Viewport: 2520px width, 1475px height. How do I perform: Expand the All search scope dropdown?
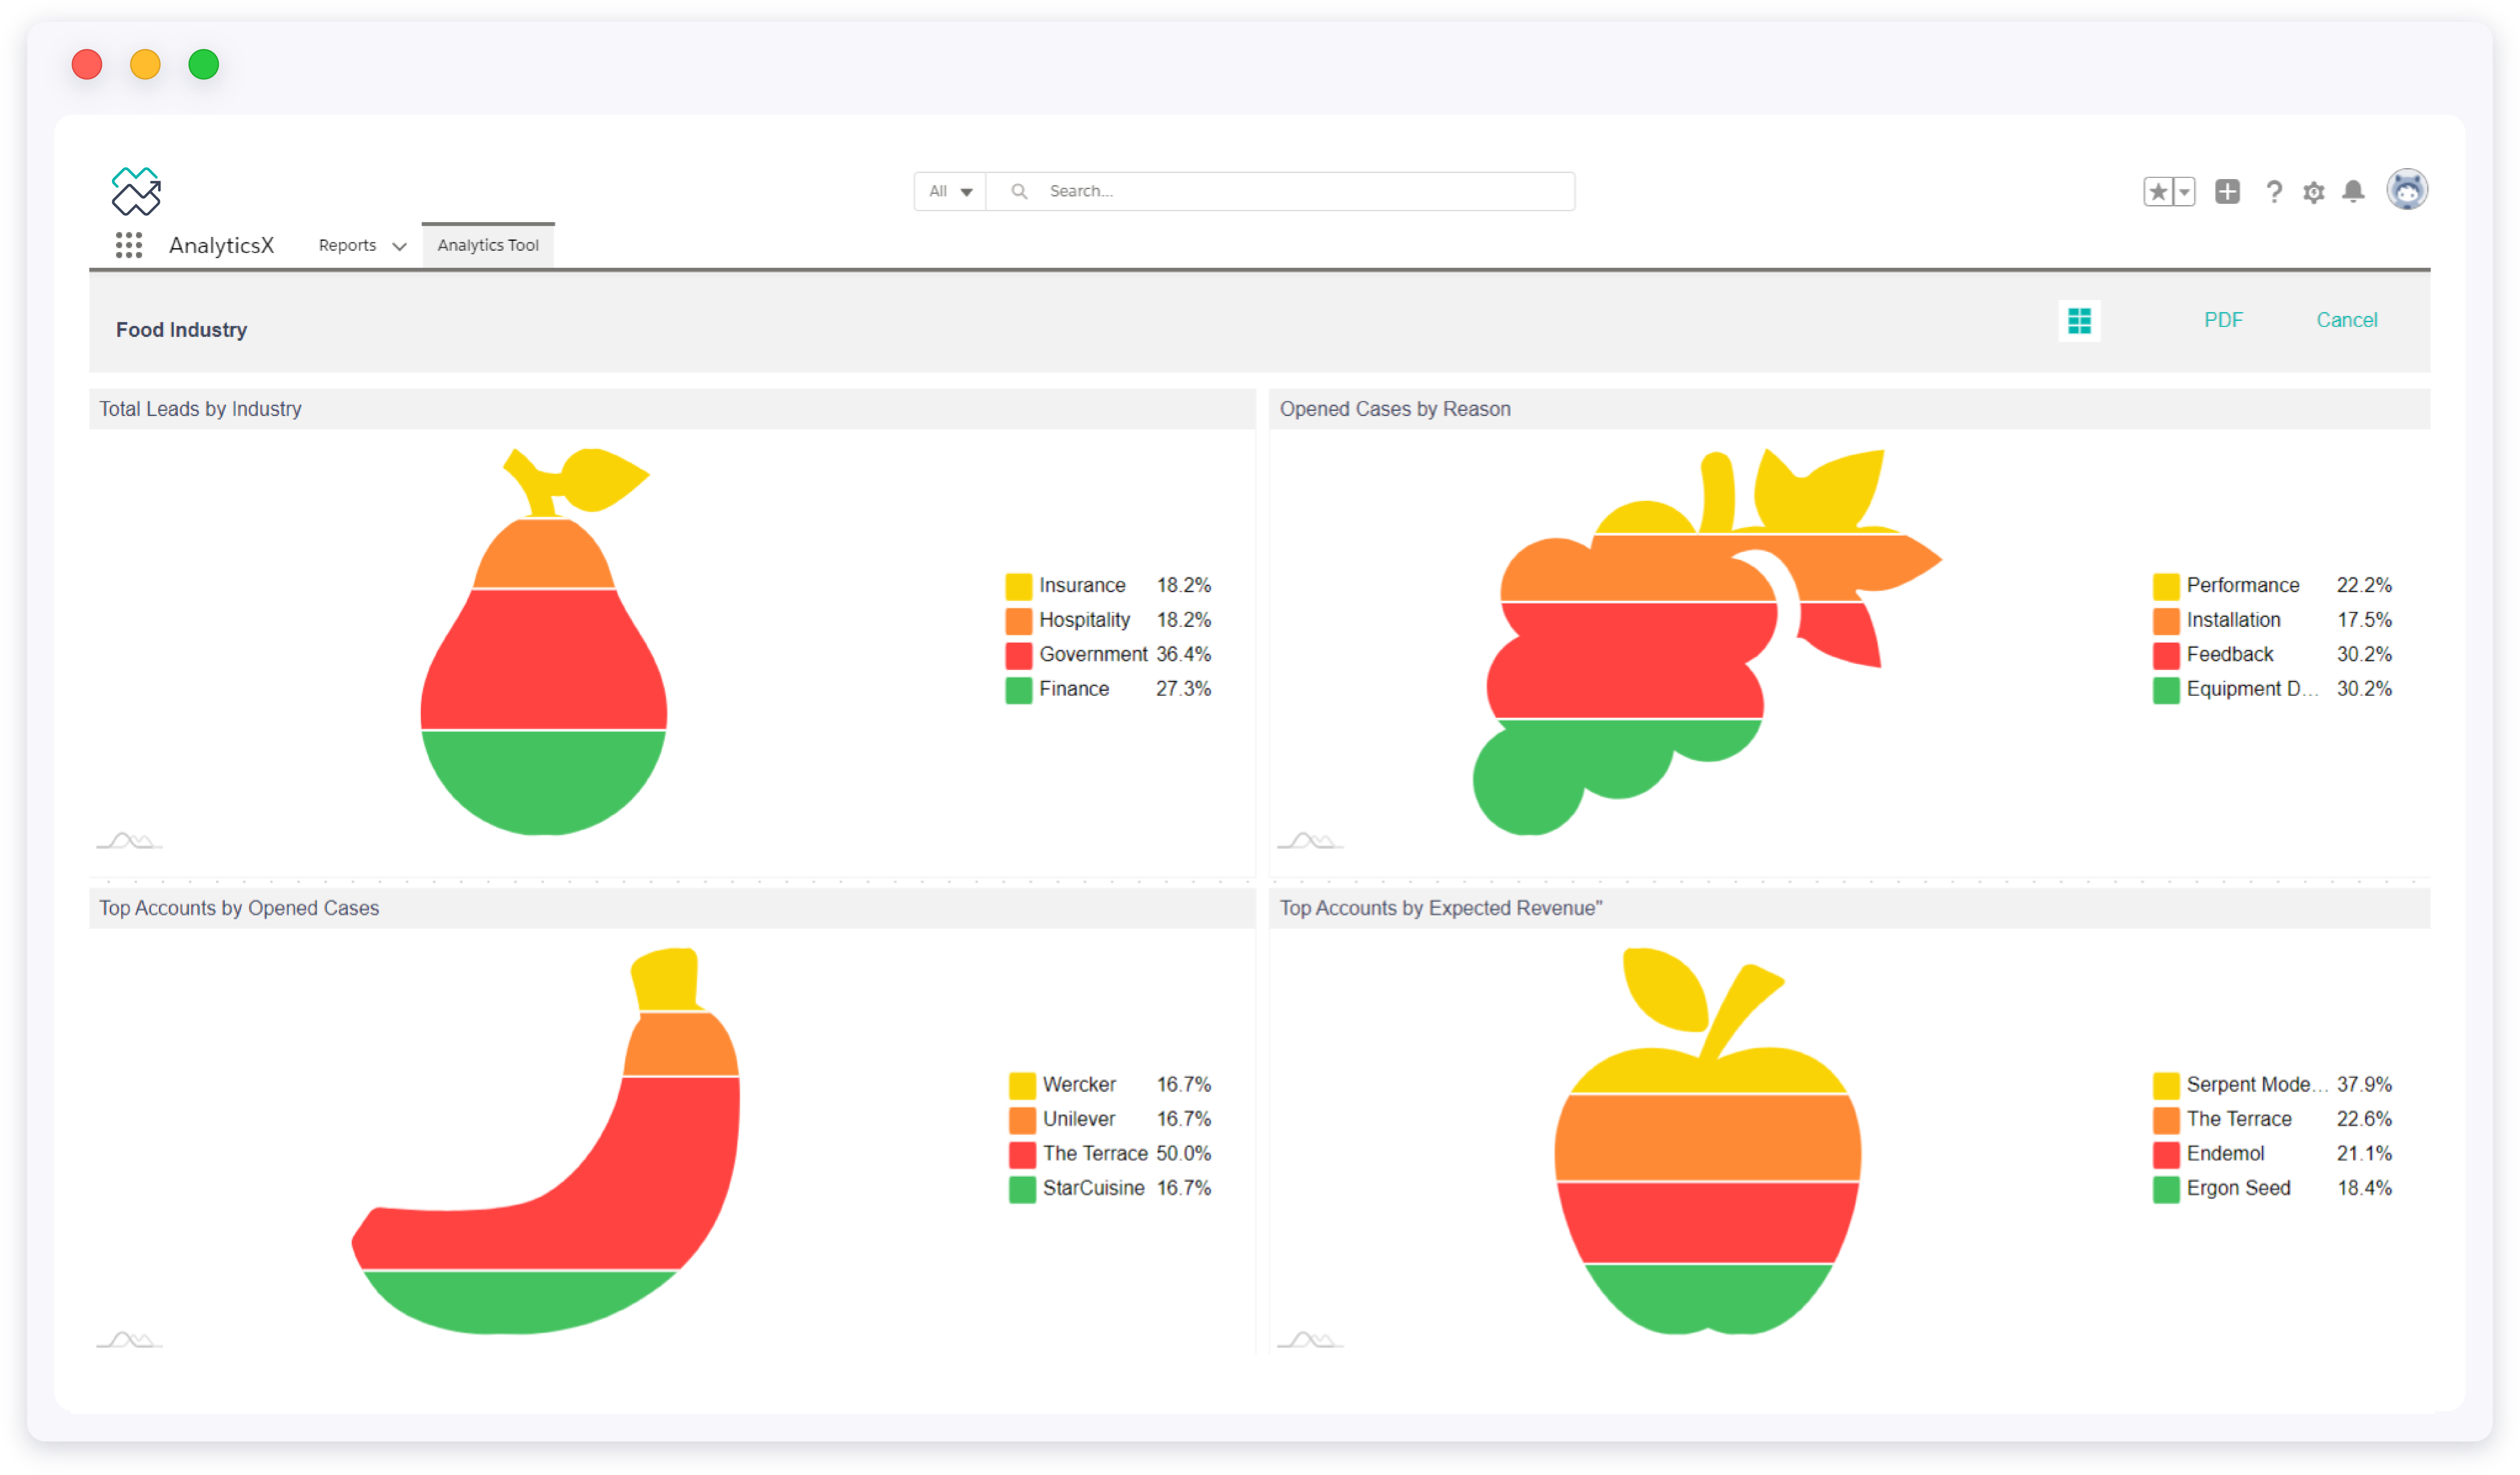950,191
